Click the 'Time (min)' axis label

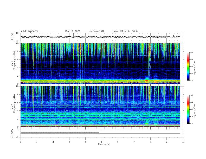pos(104,144)
